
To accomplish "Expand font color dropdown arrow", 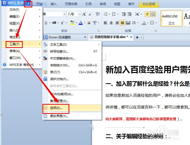I will (85, 23).
